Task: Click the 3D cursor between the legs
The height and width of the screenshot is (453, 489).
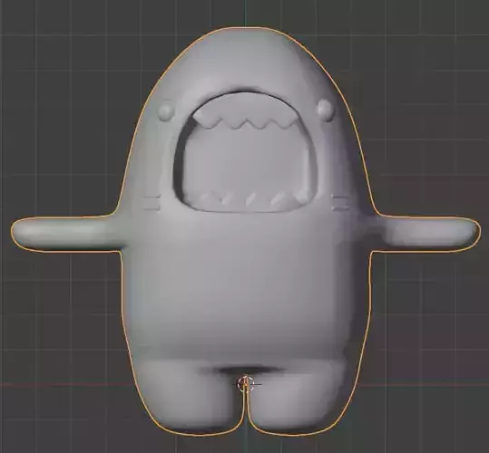Action: [246, 384]
